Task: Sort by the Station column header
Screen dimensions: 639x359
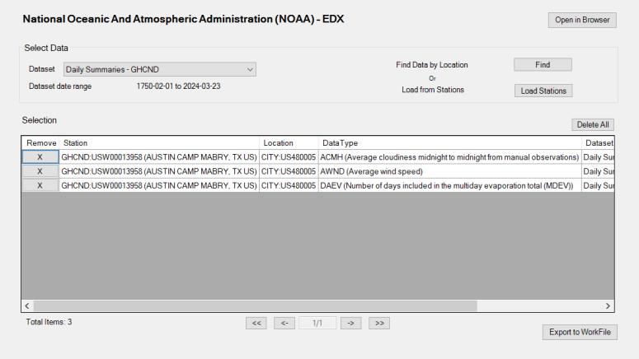Action: coord(159,142)
